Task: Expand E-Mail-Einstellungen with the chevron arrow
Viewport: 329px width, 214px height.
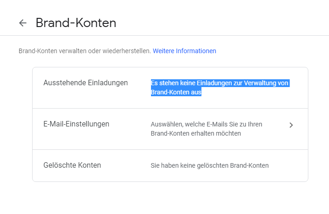Action: pos(291,125)
